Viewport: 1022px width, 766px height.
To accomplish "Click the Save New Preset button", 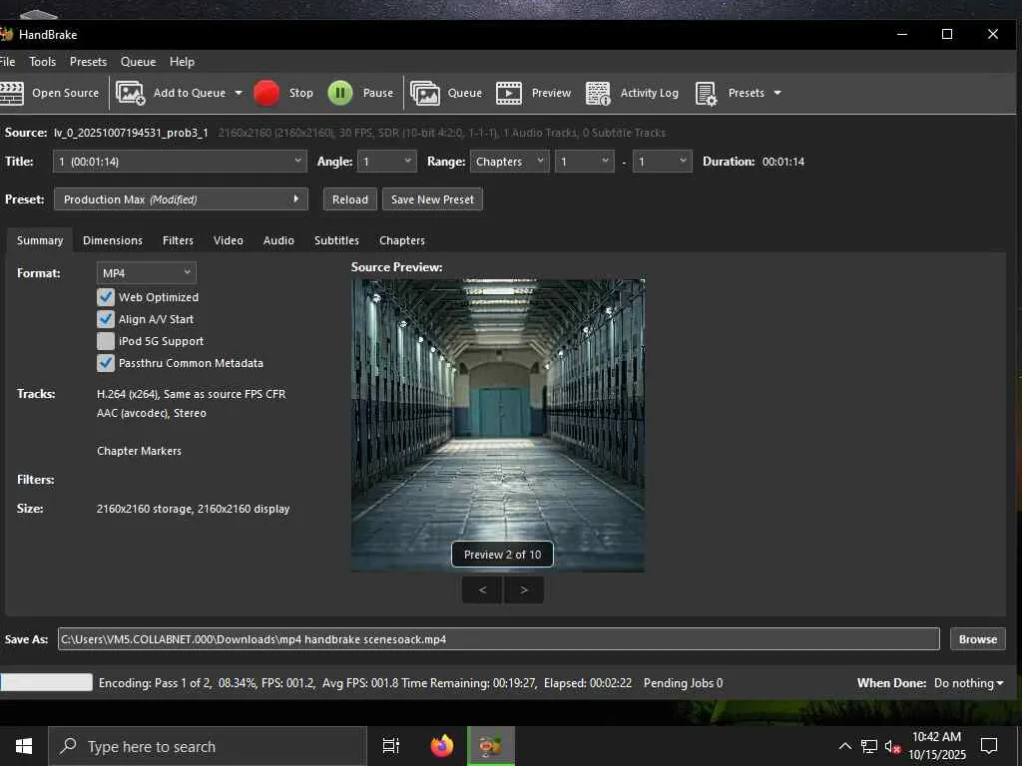I will (x=432, y=199).
